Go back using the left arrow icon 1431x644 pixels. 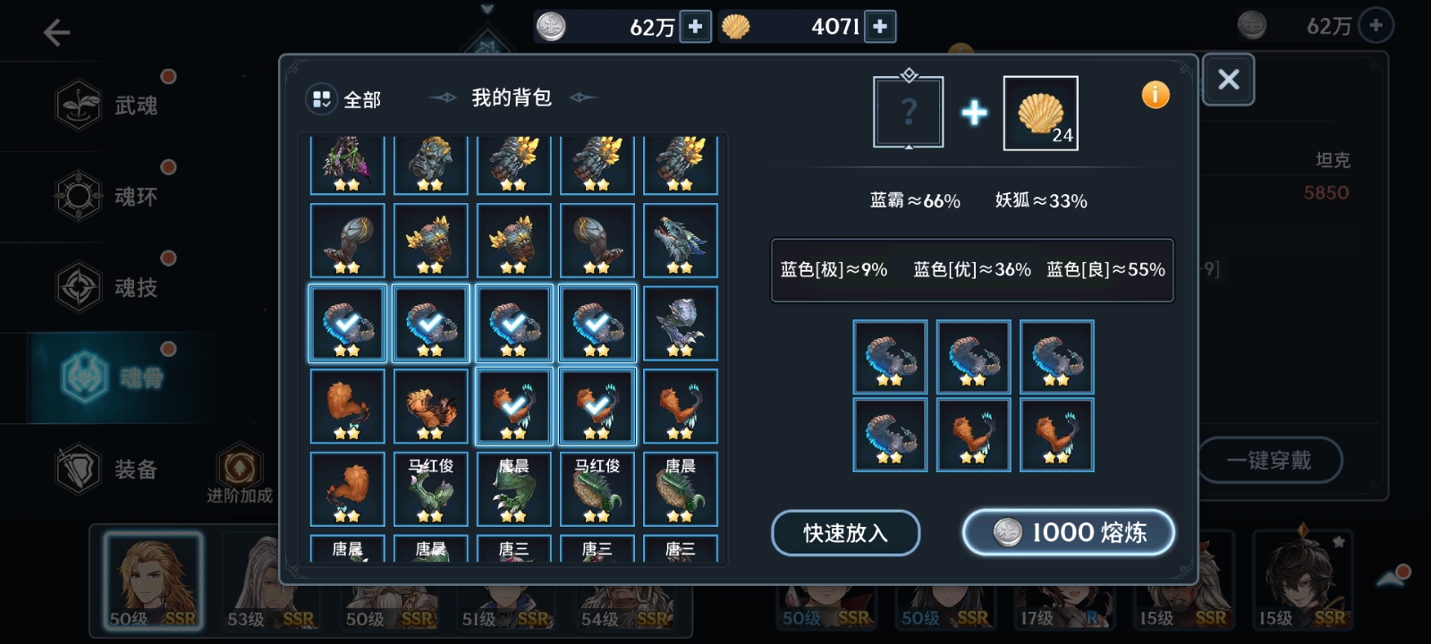point(56,33)
